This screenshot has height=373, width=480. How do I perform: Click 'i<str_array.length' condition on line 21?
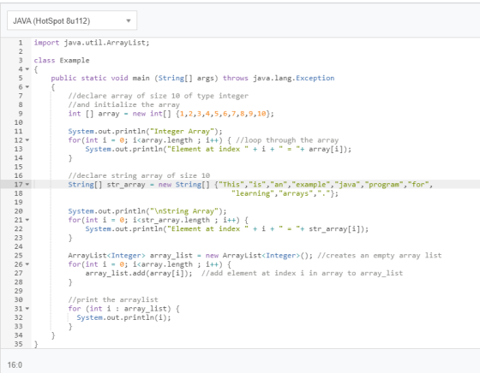pyautogui.click(x=171, y=220)
